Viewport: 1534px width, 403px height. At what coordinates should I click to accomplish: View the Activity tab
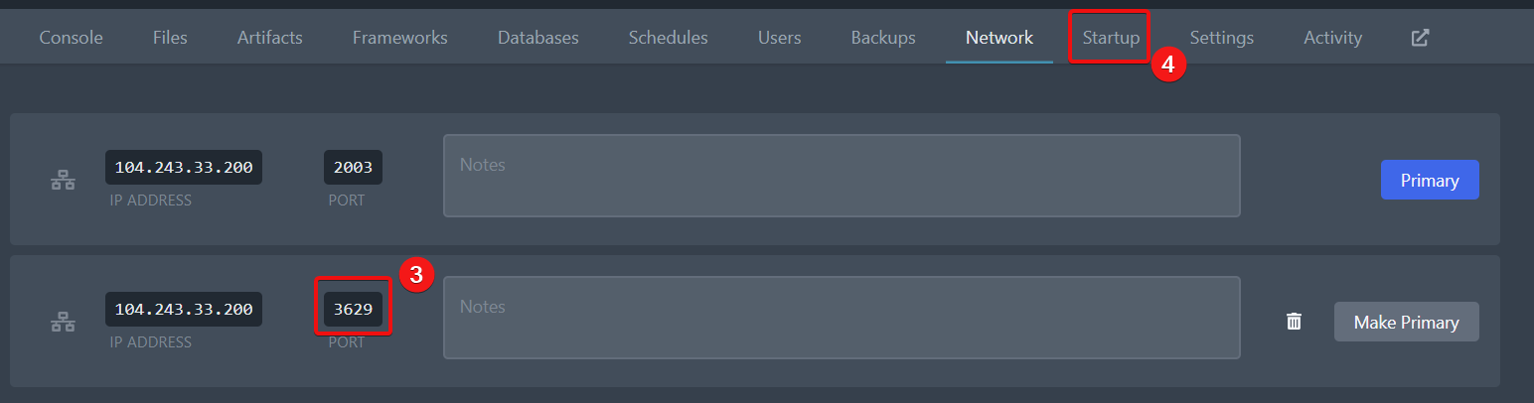click(x=1332, y=38)
